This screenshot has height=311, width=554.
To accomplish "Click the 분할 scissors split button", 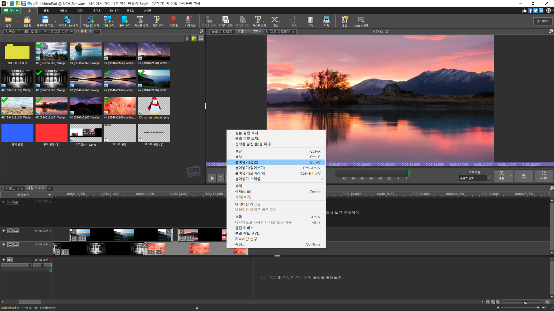I will click(501, 175).
